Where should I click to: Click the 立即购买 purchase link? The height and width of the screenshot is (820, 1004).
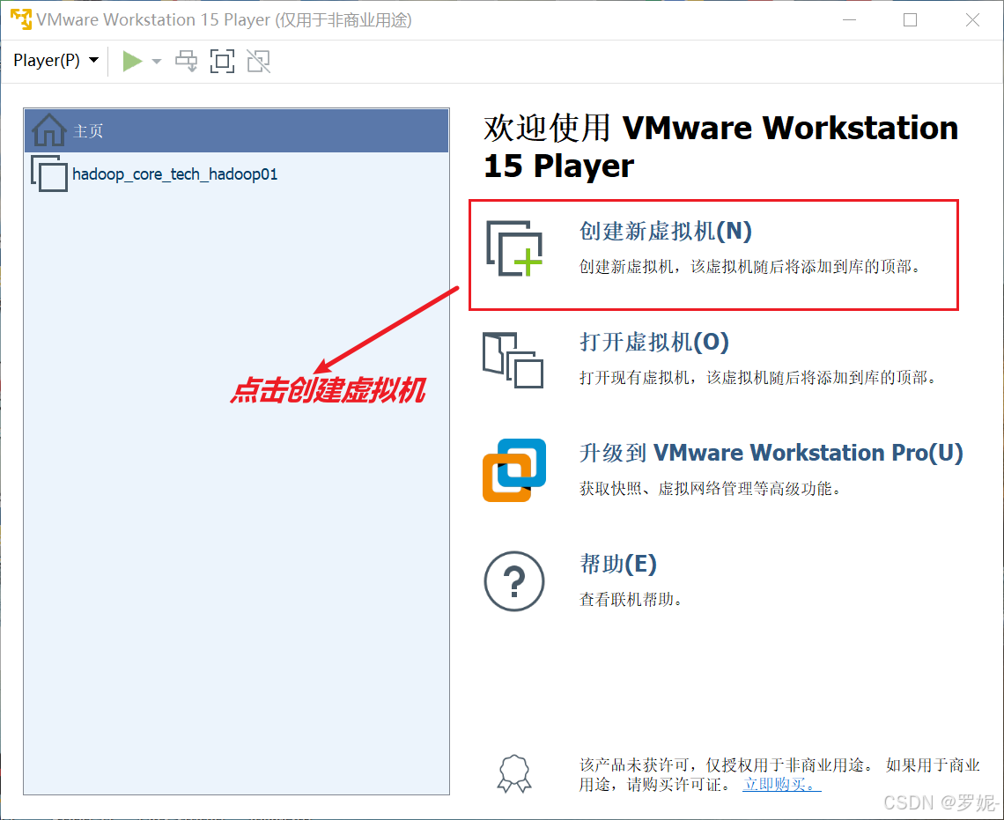pos(782,784)
